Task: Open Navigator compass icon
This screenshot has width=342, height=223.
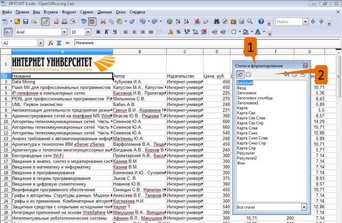Action: tap(225, 22)
